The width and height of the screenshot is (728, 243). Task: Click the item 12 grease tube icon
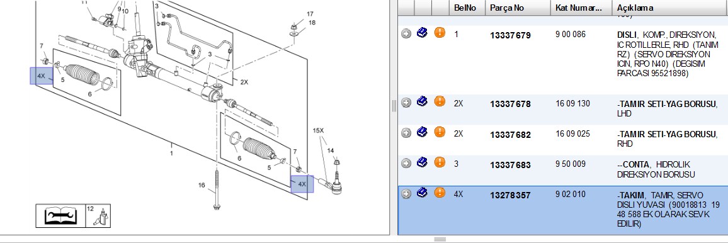point(98,216)
